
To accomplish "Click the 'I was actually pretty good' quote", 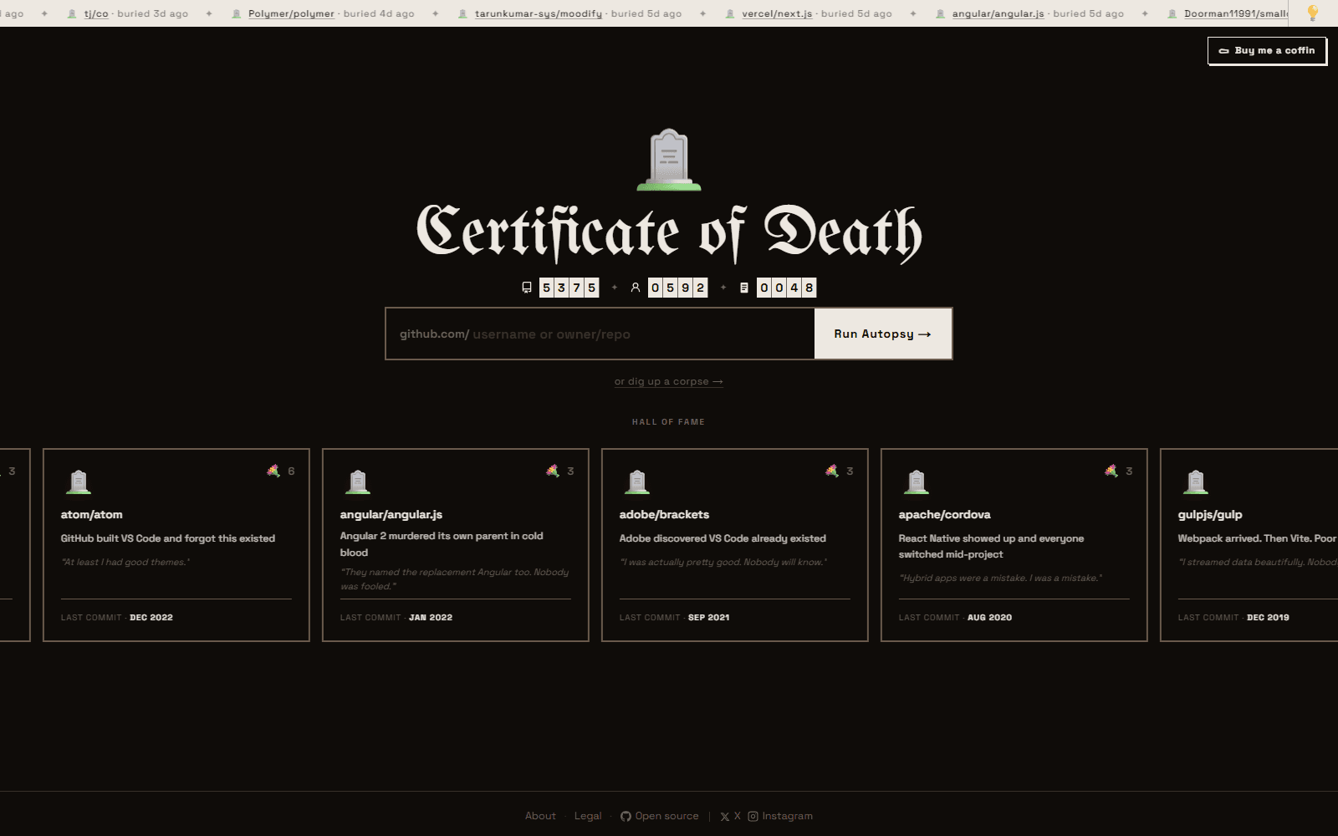I will (x=723, y=562).
